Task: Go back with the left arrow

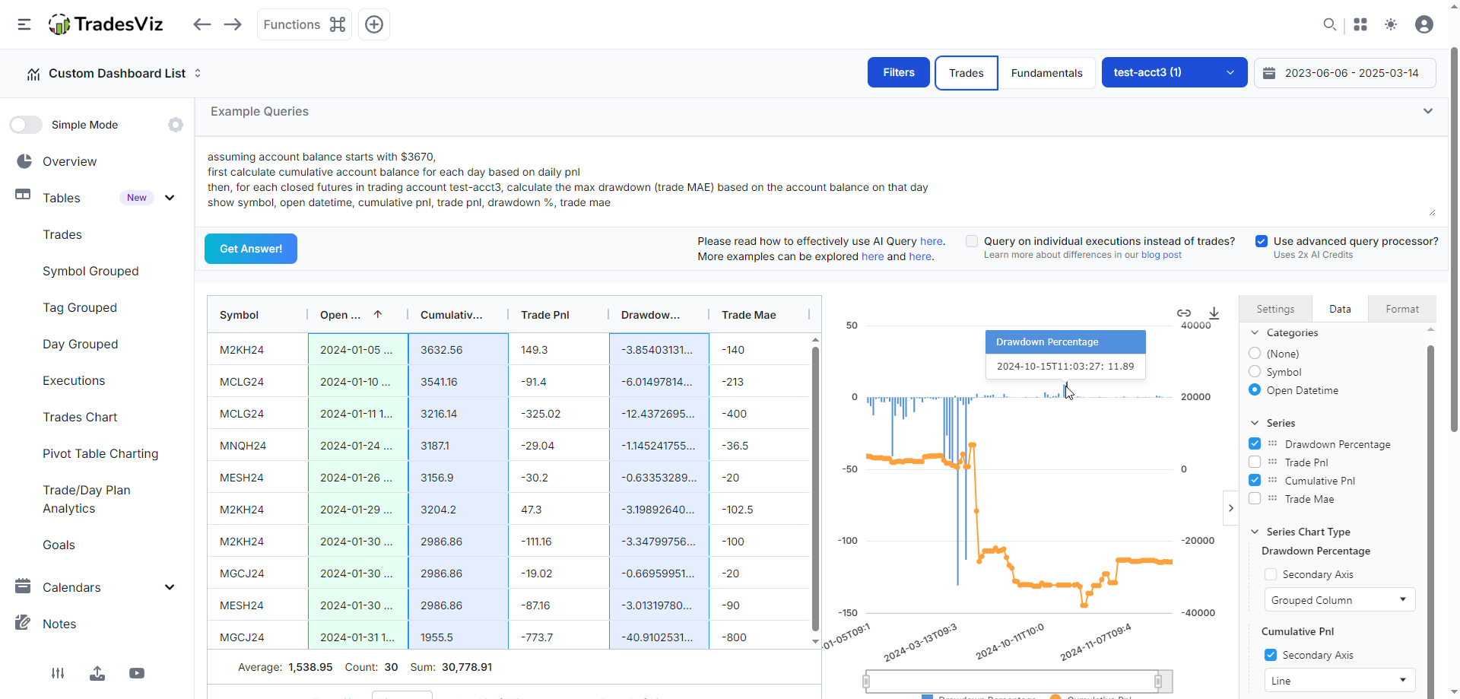Action: click(x=202, y=24)
